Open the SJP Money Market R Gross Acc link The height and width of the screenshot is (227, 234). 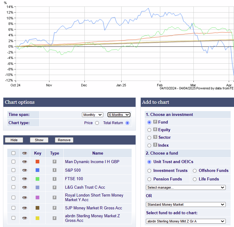click(x=93, y=208)
